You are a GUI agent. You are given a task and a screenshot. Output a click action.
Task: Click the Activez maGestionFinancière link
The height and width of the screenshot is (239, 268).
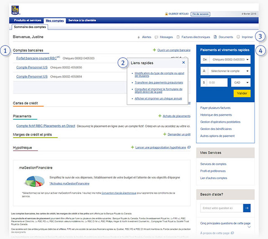coord(69,183)
